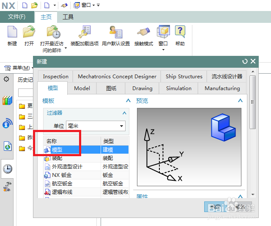Click the 建模 type cell of 模型 row
This screenshot has width=271, height=226.
pyautogui.click(x=115, y=150)
